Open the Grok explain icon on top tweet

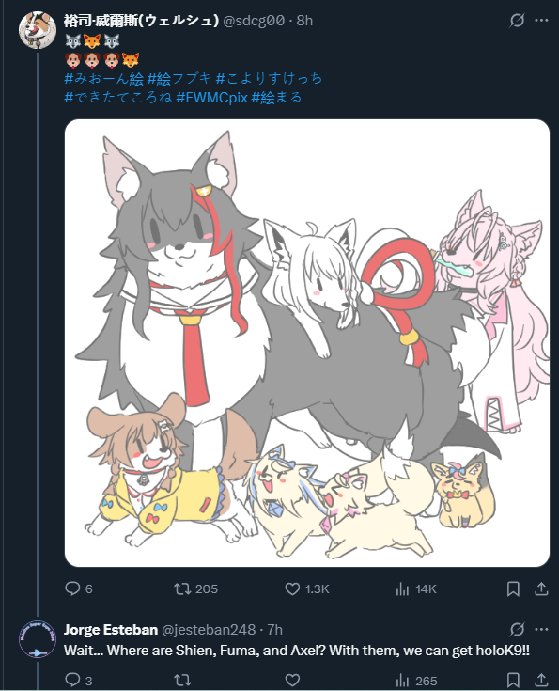coord(517,21)
